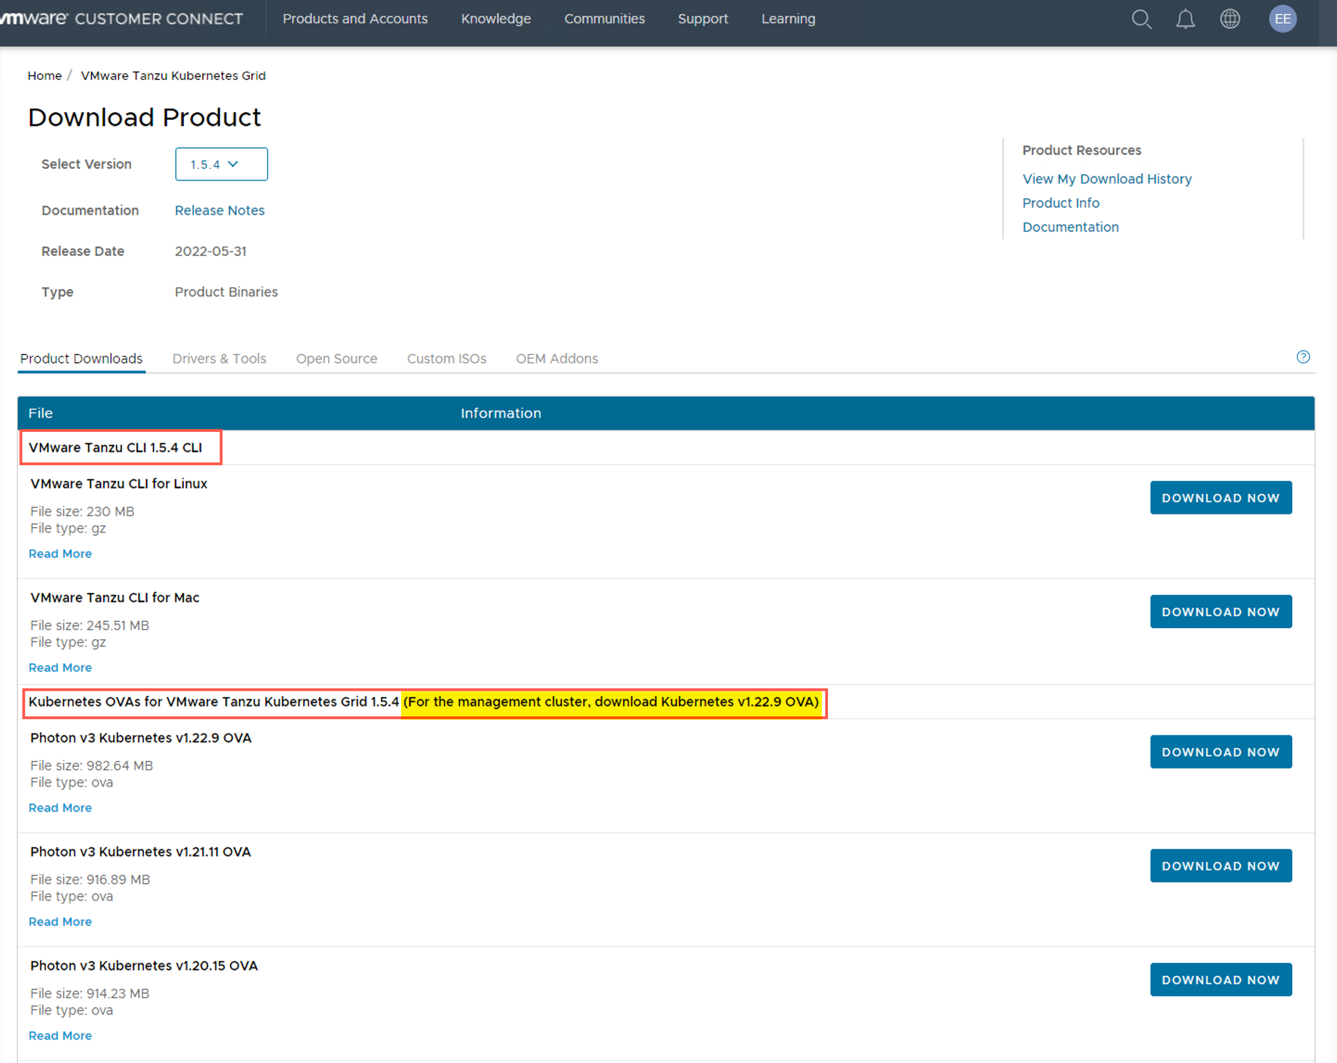Click VMware Tanzu CLI for Mac title

(115, 597)
